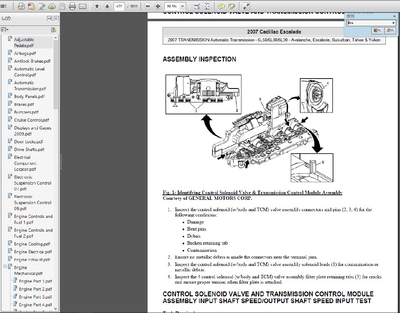Collapse the Engine Mechanical.pdf tree node
This screenshot has height=313, width=400.
[x=5, y=266]
